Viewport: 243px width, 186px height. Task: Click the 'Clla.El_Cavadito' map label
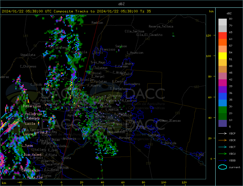pyautogui.click(x=149, y=35)
